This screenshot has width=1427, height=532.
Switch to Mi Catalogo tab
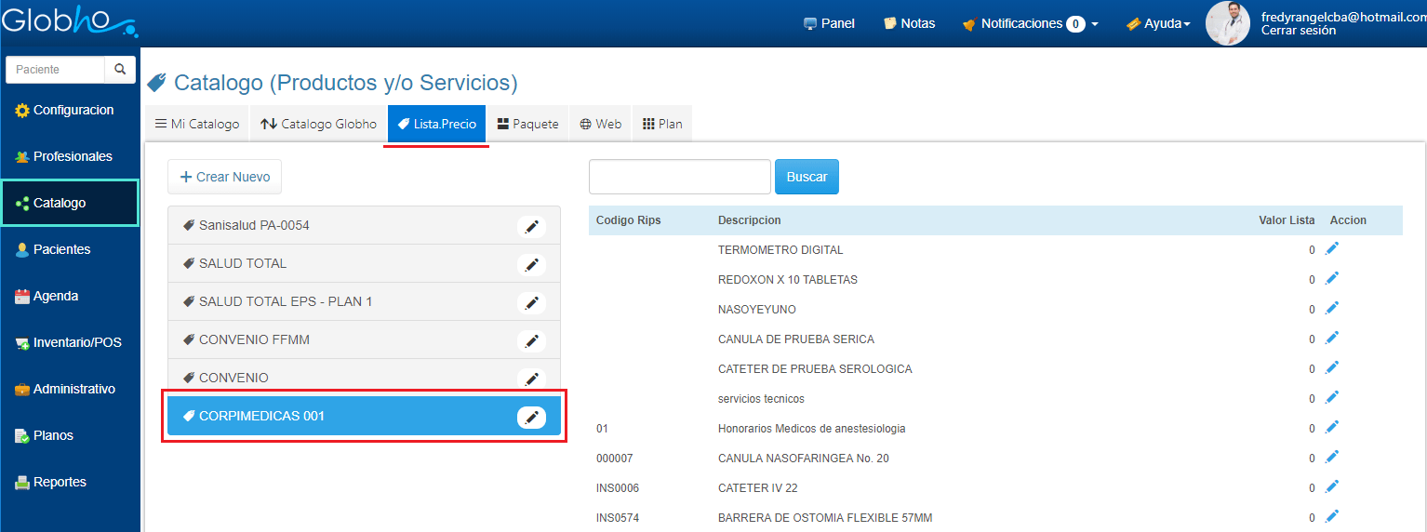(x=196, y=124)
